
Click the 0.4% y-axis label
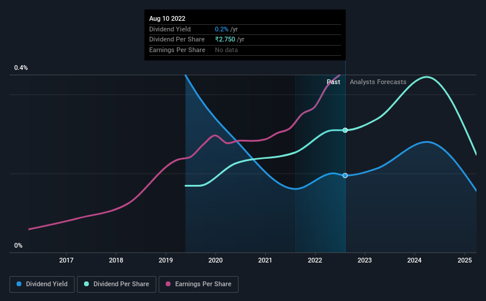point(21,68)
